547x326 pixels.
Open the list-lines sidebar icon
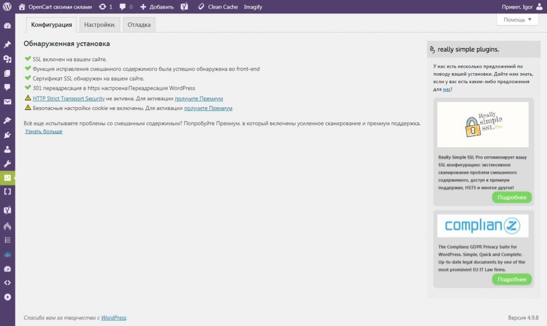[x=7, y=240]
